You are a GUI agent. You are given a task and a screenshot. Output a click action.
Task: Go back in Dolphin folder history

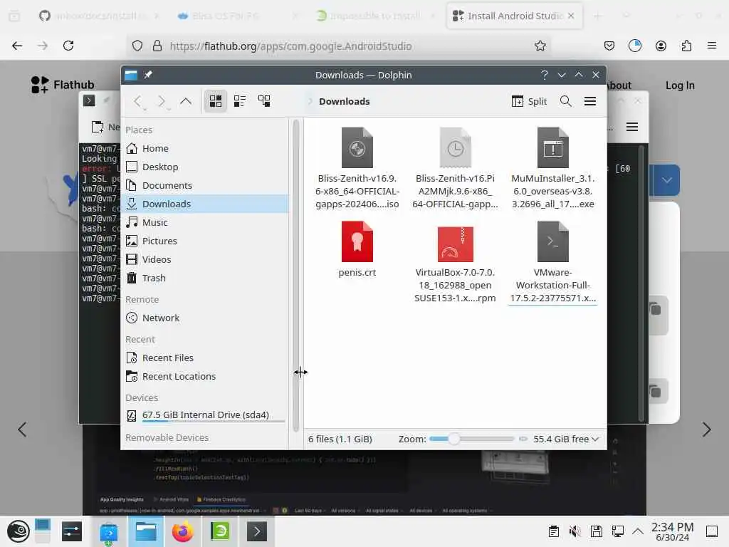click(x=137, y=101)
